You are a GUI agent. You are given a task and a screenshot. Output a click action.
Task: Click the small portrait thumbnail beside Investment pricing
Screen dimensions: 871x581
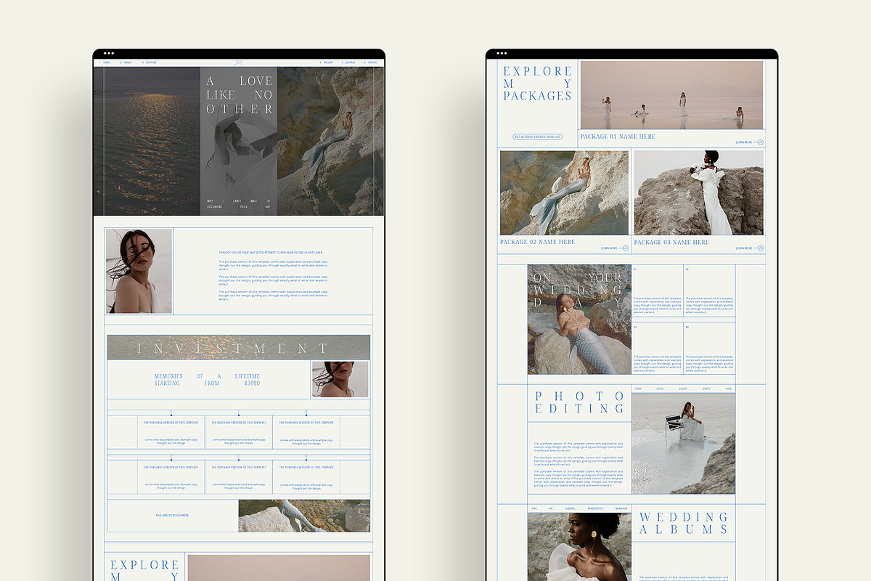(340, 379)
